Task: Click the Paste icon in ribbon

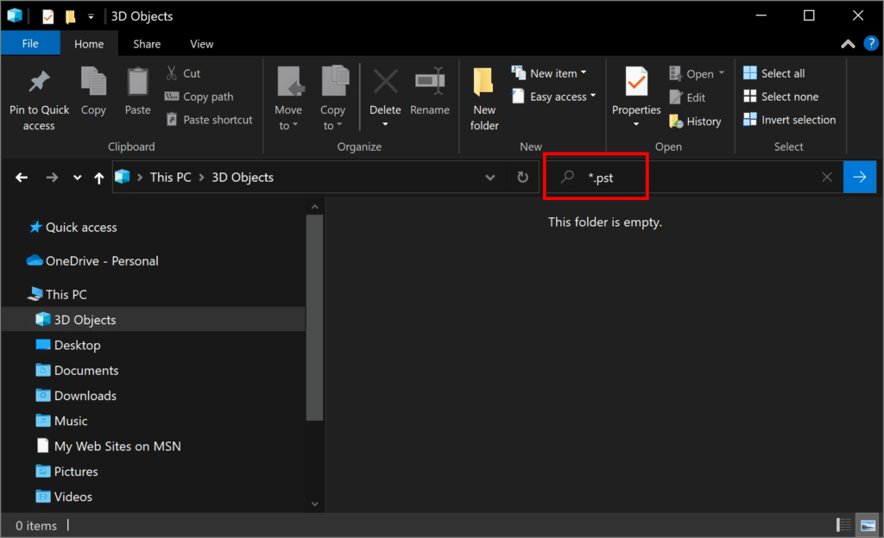Action: 137,82
